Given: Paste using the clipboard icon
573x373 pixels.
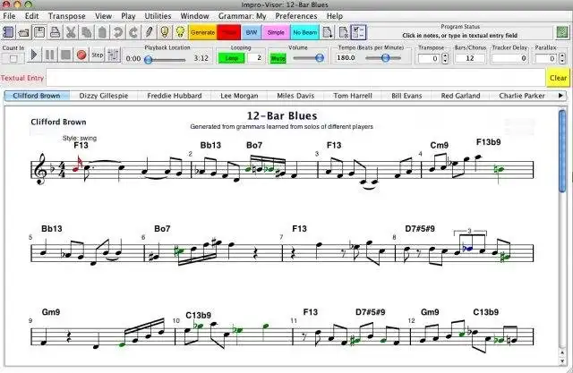Looking at the screenshot, I should click(x=102, y=32).
